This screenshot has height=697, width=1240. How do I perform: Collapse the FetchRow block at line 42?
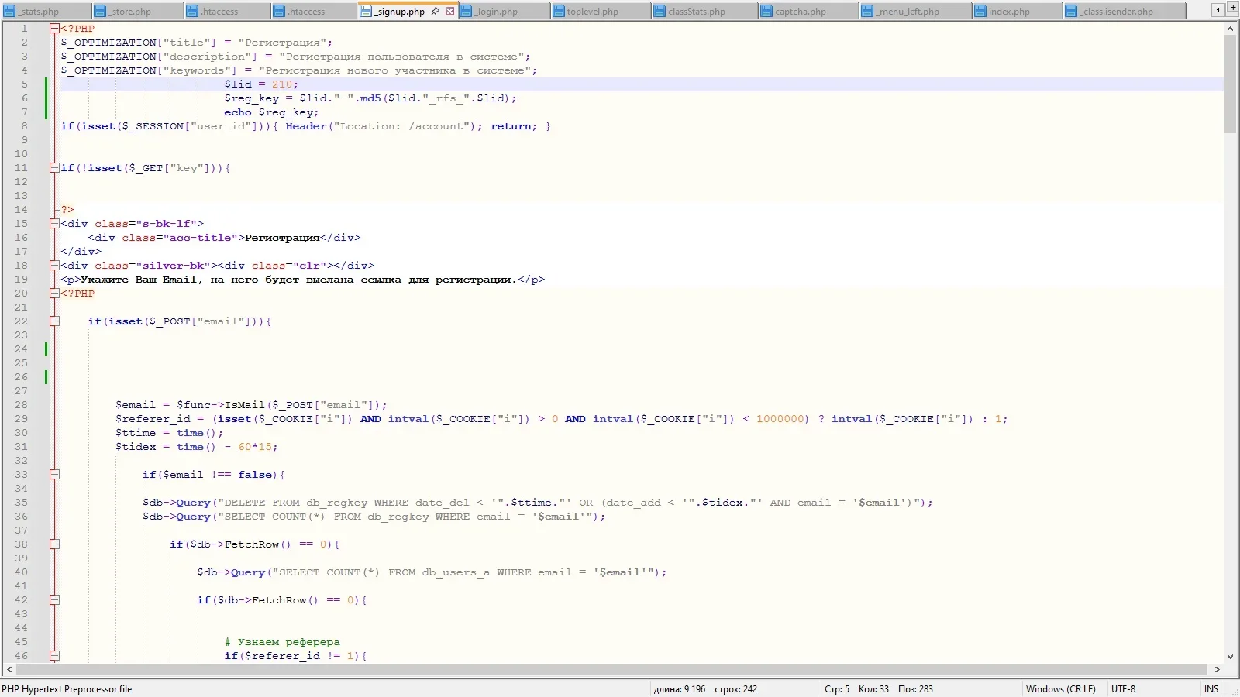(54, 600)
